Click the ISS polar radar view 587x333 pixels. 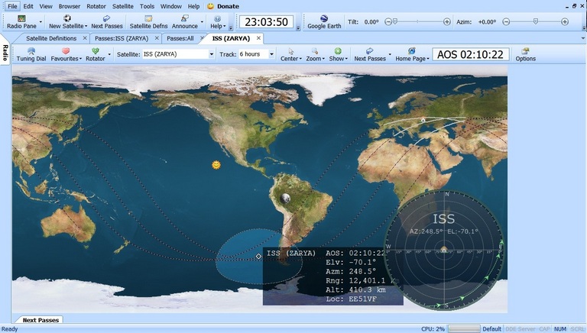click(444, 251)
